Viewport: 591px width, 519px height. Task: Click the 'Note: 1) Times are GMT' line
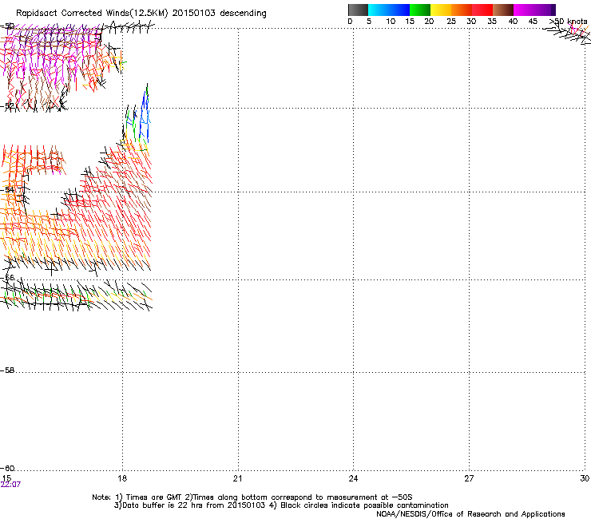coord(252,497)
